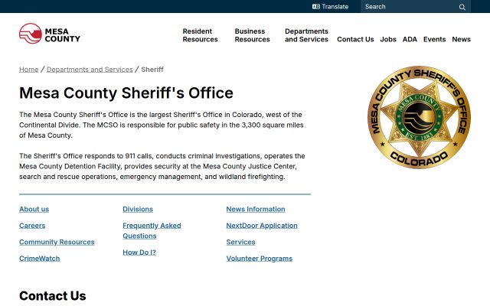Image resolution: width=490 pixels, height=306 pixels.
Task: Open the Translate option
Action: [330, 7]
